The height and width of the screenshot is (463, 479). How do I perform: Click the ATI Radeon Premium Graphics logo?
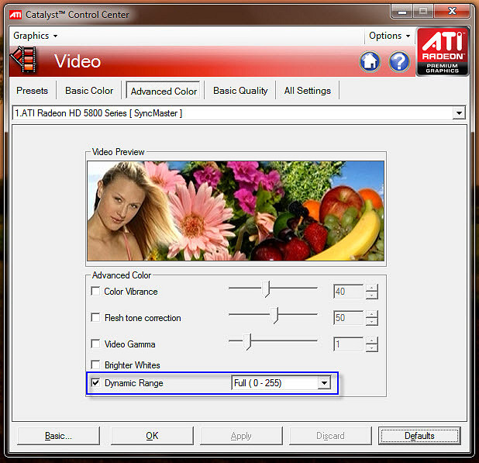tap(443, 52)
